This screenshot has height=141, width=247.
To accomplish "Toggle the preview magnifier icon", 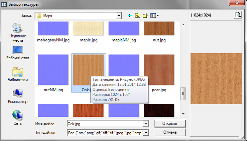I will click(x=238, y=15).
